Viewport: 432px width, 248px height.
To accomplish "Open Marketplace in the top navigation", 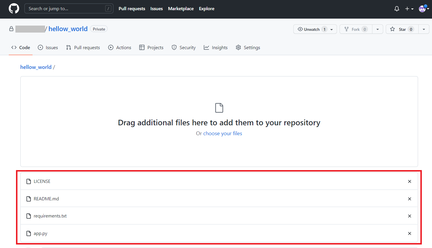I will (x=181, y=9).
